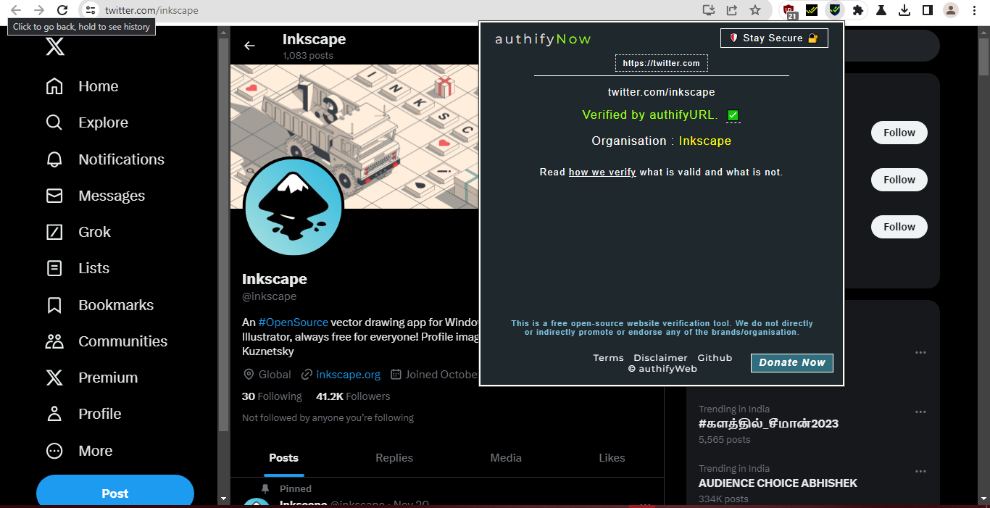The width and height of the screenshot is (990, 508).
Task: Expand the More menu in sidebar
Action: [80, 451]
